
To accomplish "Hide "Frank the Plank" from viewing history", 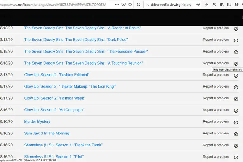I will point(236,146).
